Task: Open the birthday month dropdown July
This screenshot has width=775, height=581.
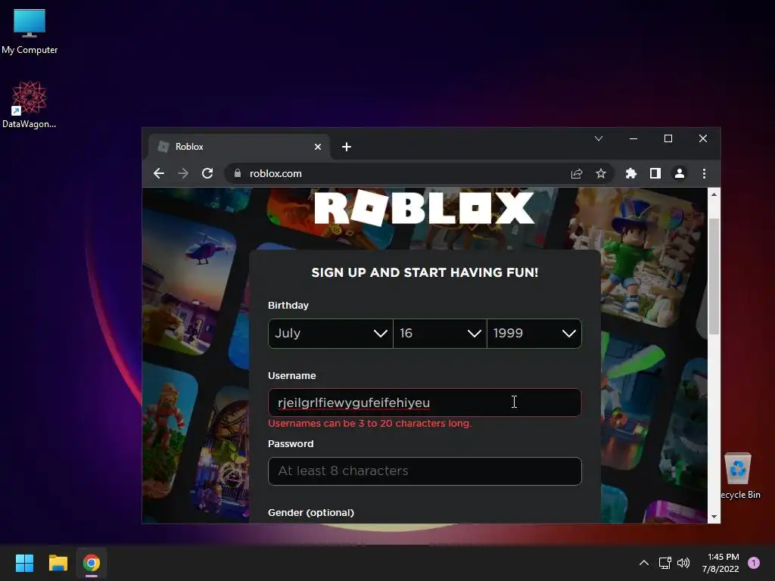Action: click(330, 334)
